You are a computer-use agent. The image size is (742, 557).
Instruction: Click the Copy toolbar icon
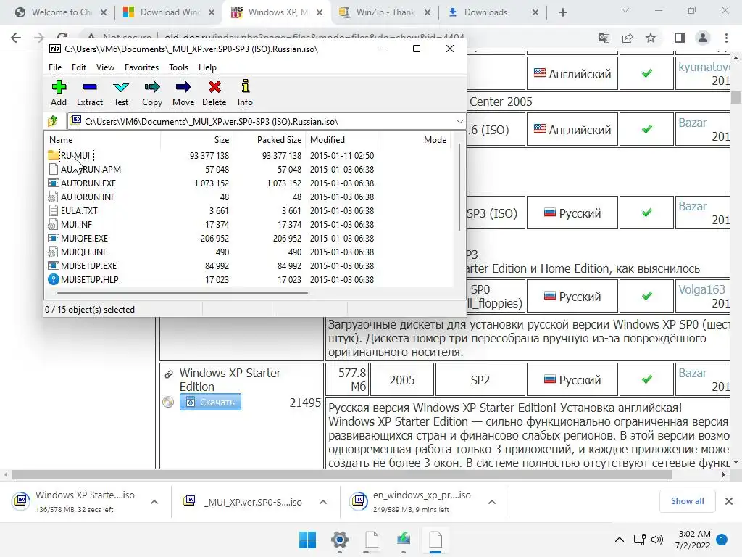(x=152, y=94)
